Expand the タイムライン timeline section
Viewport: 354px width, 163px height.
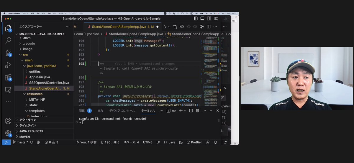tap(44, 125)
